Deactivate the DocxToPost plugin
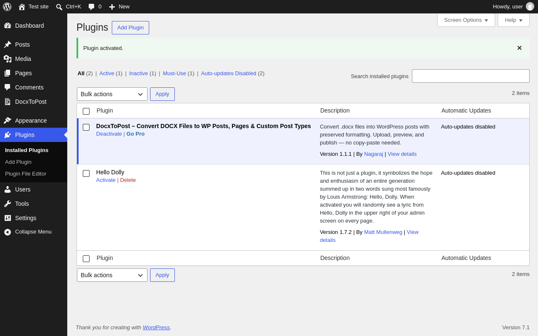The width and height of the screenshot is (538, 336). [109, 134]
